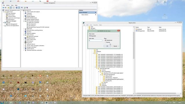This screenshot has height=104, width=185.
Task: Select the StorPort registry key
Action: click(105, 82)
